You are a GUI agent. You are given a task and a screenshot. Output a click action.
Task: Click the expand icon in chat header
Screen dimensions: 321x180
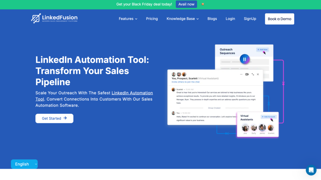[x=253, y=74]
